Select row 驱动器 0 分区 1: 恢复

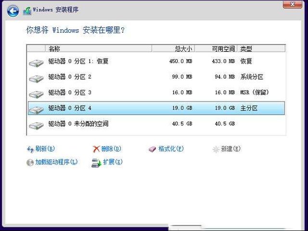click(156, 61)
